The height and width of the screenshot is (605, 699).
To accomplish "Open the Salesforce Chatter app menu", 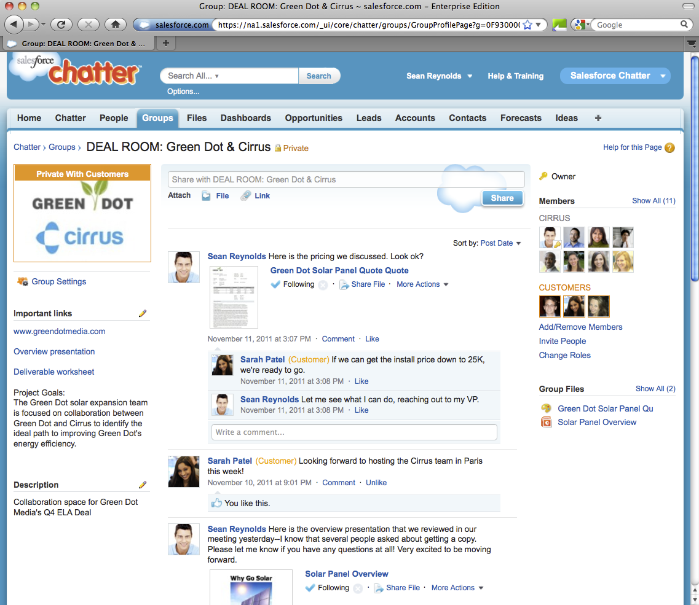I will pos(663,76).
